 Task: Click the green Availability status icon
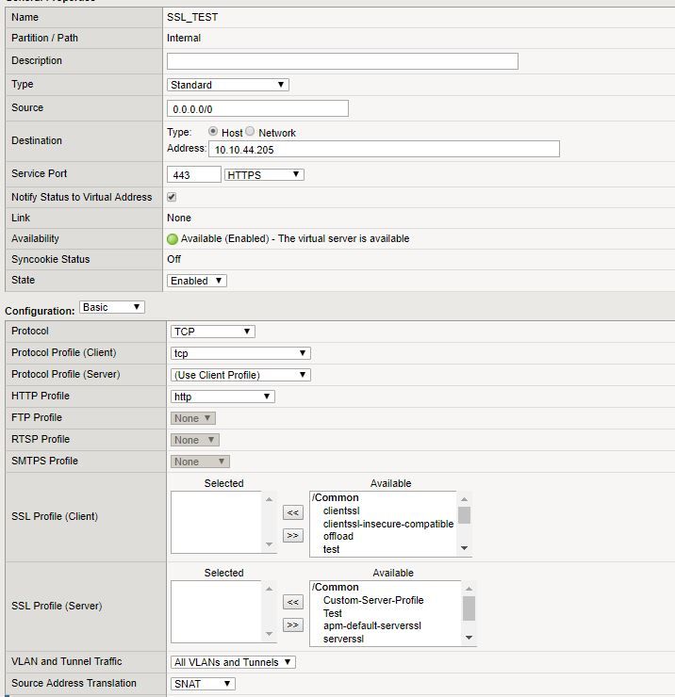(x=173, y=239)
